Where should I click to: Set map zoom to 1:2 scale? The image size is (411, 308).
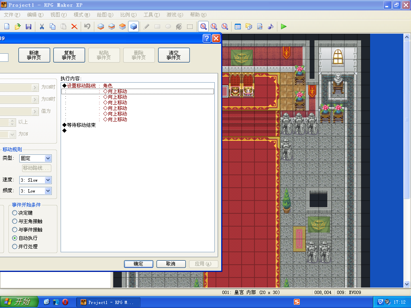pyautogui.click(x=214, y=26)
